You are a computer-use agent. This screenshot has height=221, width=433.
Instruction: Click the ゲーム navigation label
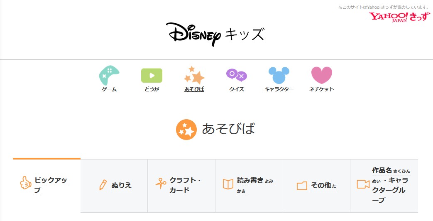point(109,89)
